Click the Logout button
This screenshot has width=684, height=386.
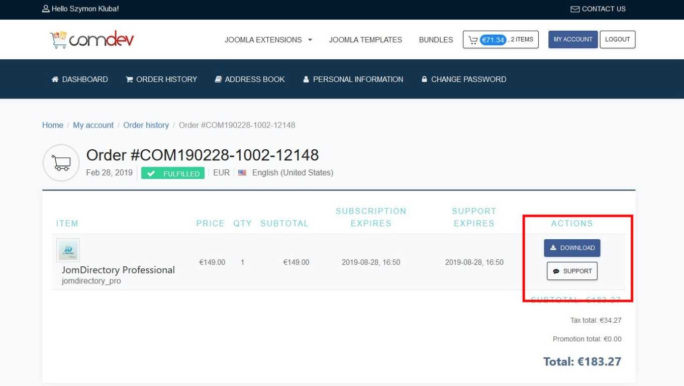(x=618, y=39)
